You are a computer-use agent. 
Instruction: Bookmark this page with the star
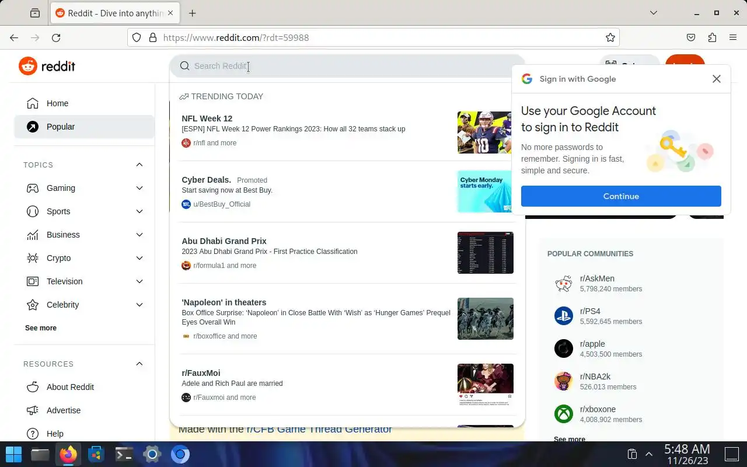pos(610,37)
